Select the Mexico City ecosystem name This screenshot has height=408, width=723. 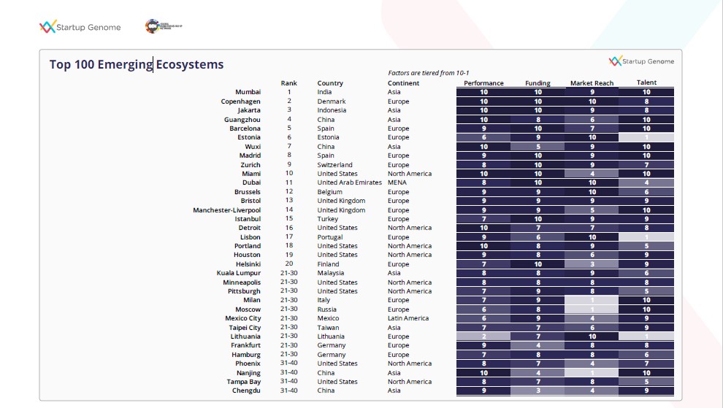243,318
